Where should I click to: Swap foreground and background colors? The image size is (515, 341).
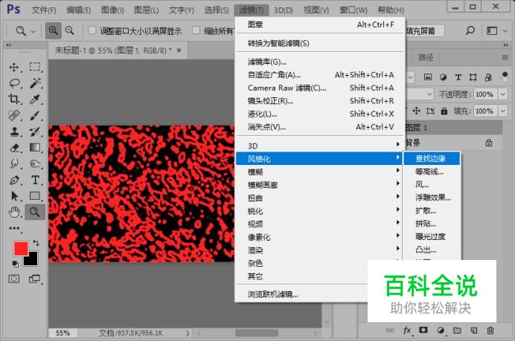36,243
